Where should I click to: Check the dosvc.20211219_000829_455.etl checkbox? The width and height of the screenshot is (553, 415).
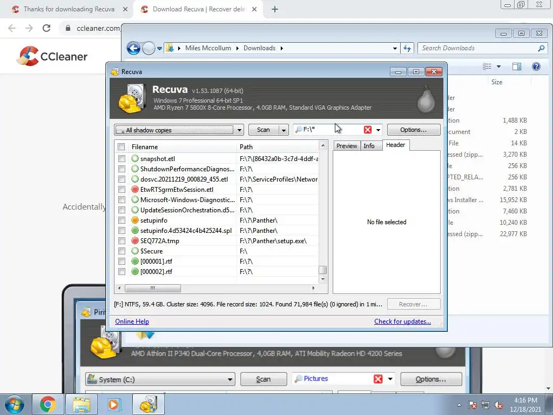(x=122, y=179)
